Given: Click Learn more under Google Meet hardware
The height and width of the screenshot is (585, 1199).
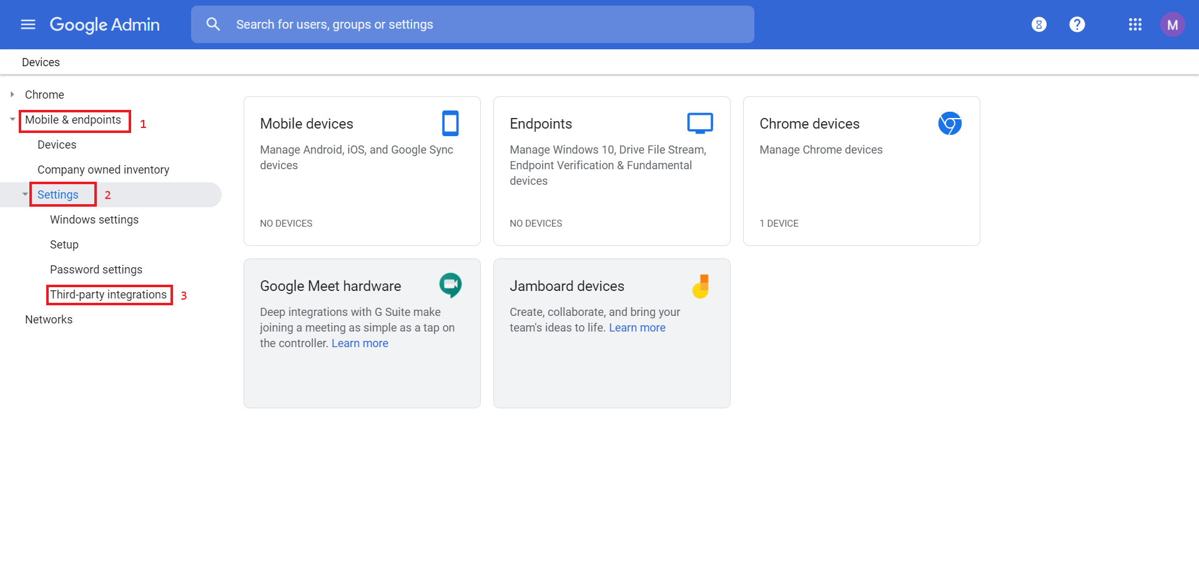Looking at the screenshot, I should (360, 343).
